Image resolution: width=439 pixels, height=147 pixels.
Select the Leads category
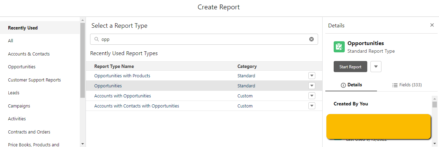click(x=14, y=93)
